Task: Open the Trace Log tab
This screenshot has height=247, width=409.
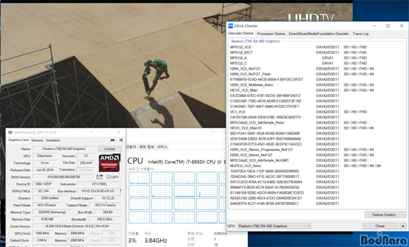Action: [x=361, y=33]
